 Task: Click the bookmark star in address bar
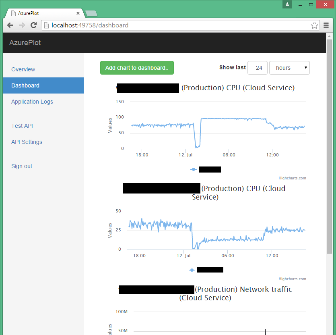point(314,25)
